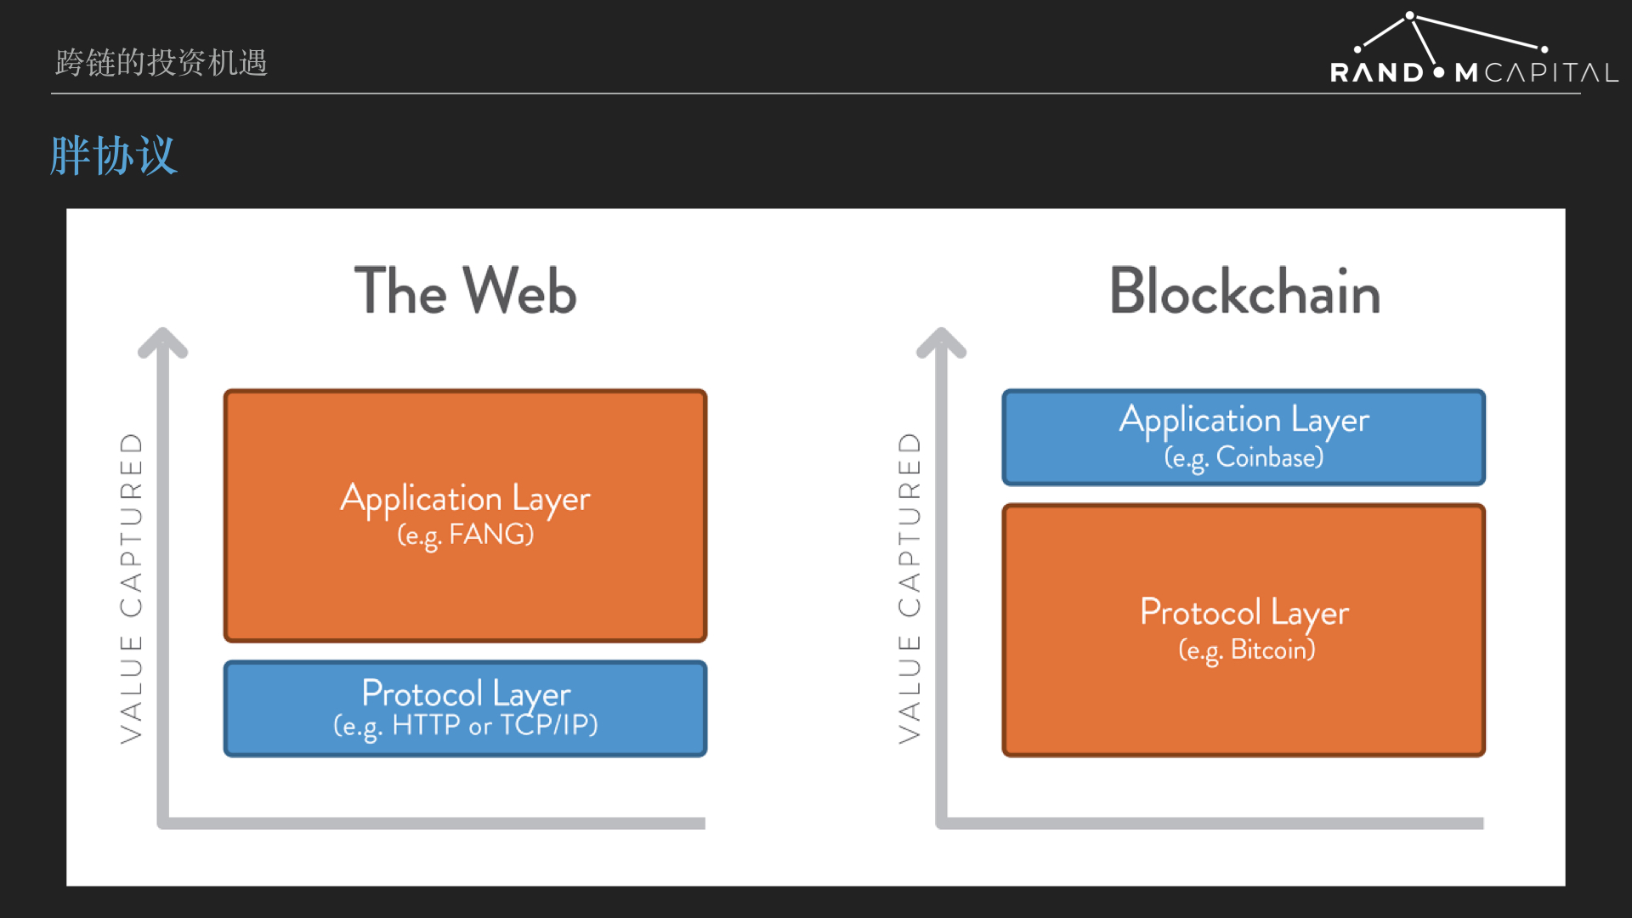This screenshot has height=918, width=1632.
Task: Click the heading 'The Web'
Action: point(465,291)
